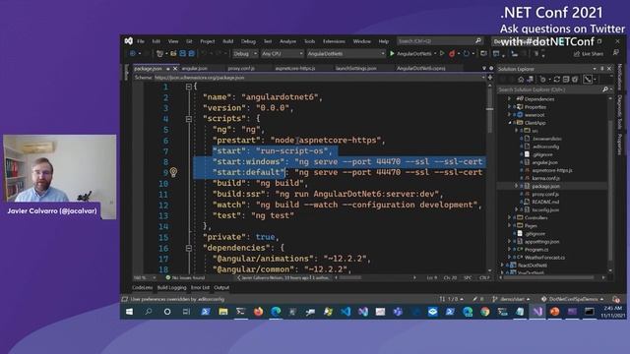Switch to the AngularDotNet6.csproj tab

[x=420, y=68]
